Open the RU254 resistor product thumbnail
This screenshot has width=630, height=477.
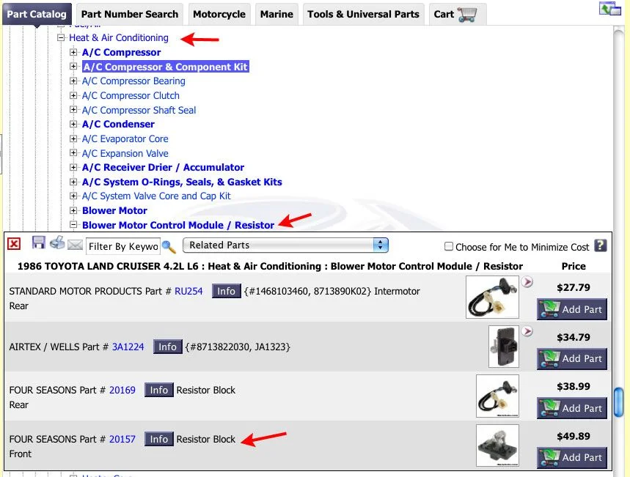pyautogui.click(x=492, y=297)
